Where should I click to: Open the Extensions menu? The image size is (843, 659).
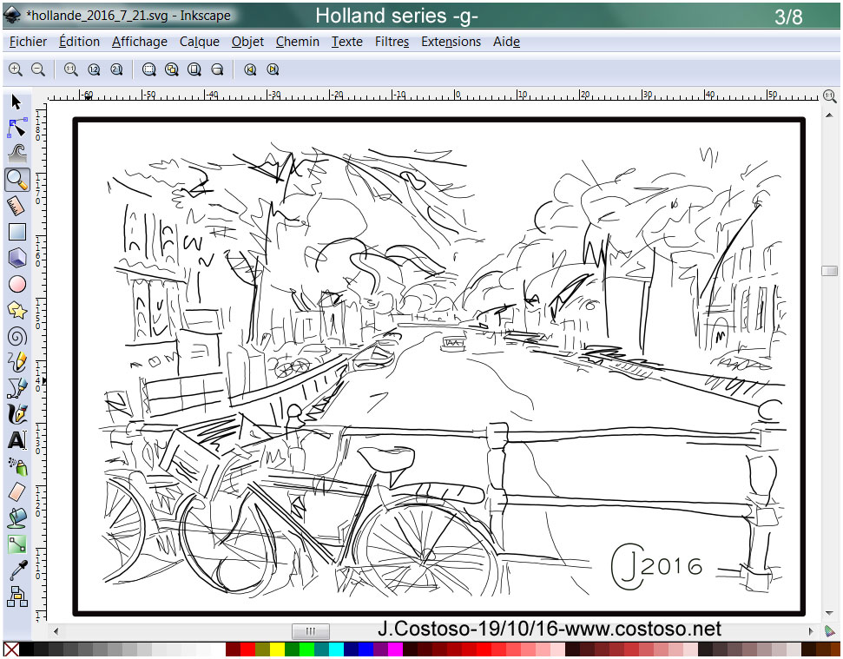point(451,42)
